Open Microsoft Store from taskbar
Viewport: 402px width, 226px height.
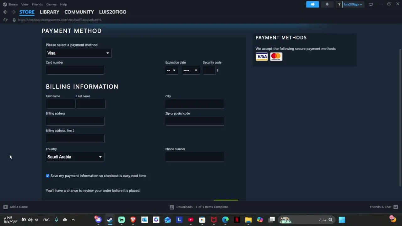[202, 220]
